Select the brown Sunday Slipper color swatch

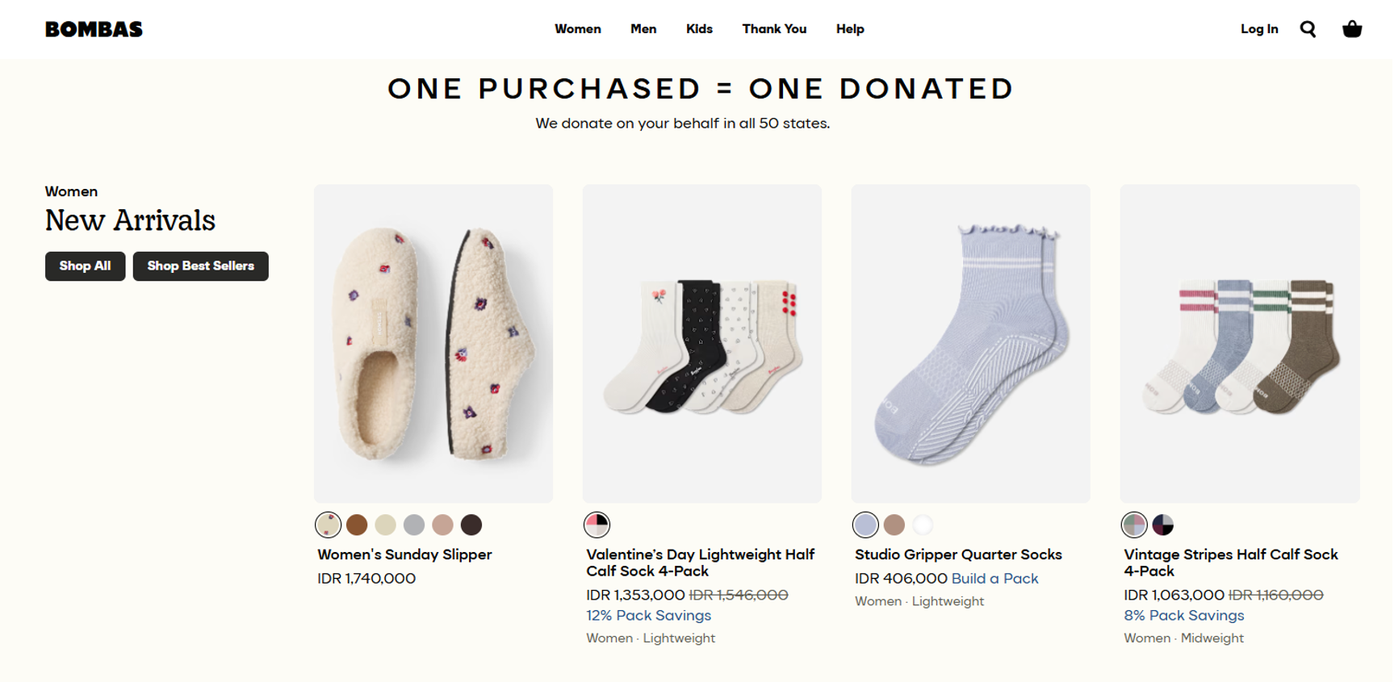tap(357, 525)
